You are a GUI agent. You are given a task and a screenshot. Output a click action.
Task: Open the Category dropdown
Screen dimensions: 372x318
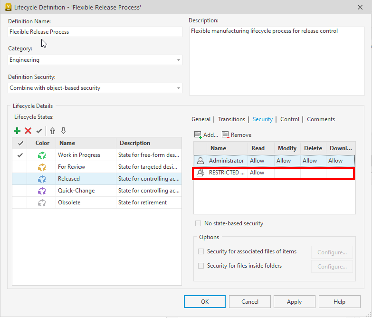(179, 60)
